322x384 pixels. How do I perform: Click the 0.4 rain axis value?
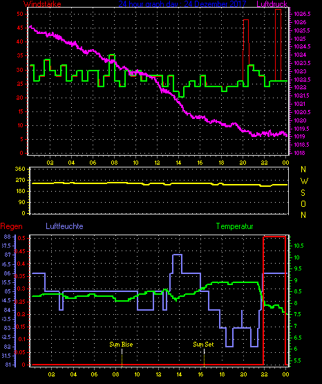(21, 264)
